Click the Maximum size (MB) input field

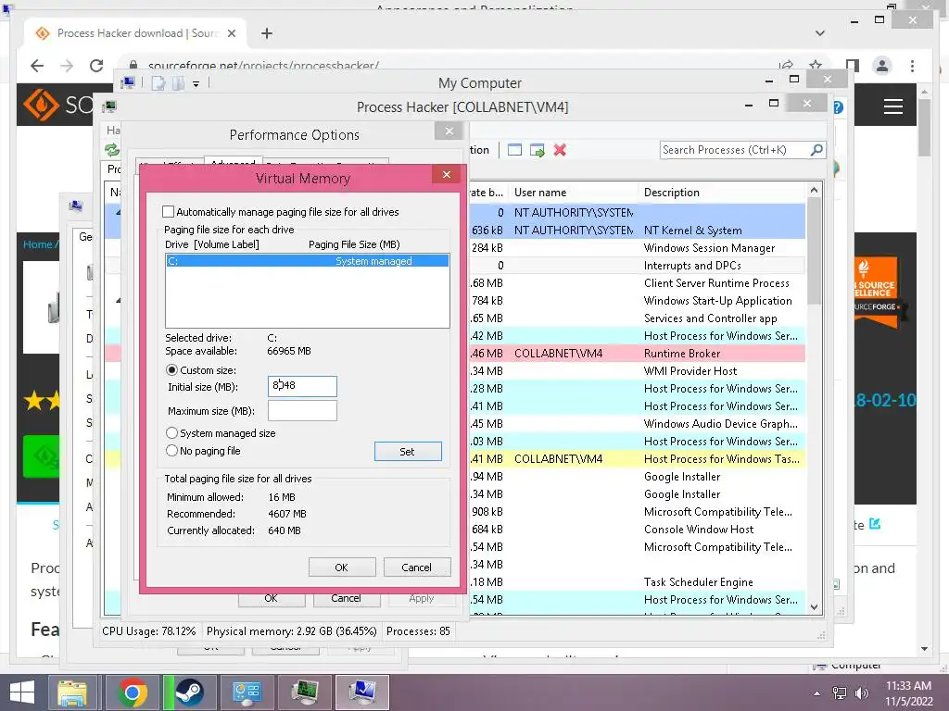(x=302, y=410)
